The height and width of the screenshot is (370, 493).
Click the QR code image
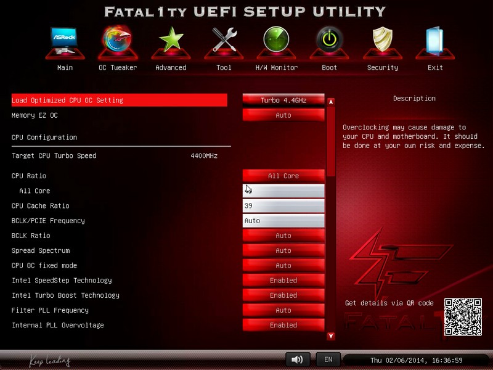(463, 317)
